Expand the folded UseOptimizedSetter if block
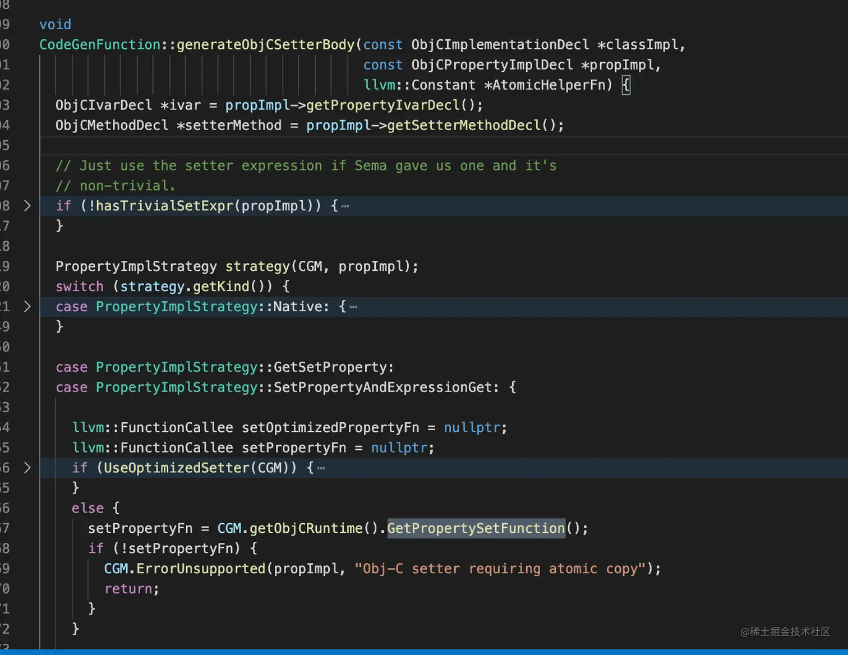Image resolution: width=848 pixels, height=655 pixels. (27, 468)
